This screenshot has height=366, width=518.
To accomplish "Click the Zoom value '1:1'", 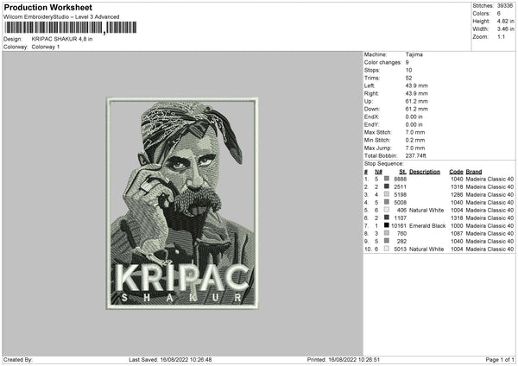I will (501, 36).
